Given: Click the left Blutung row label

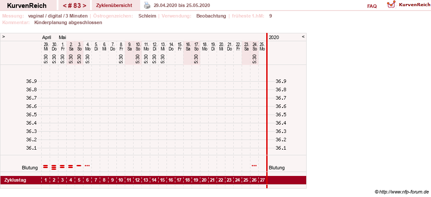Looking at the screenshot, I should point(30,168).
